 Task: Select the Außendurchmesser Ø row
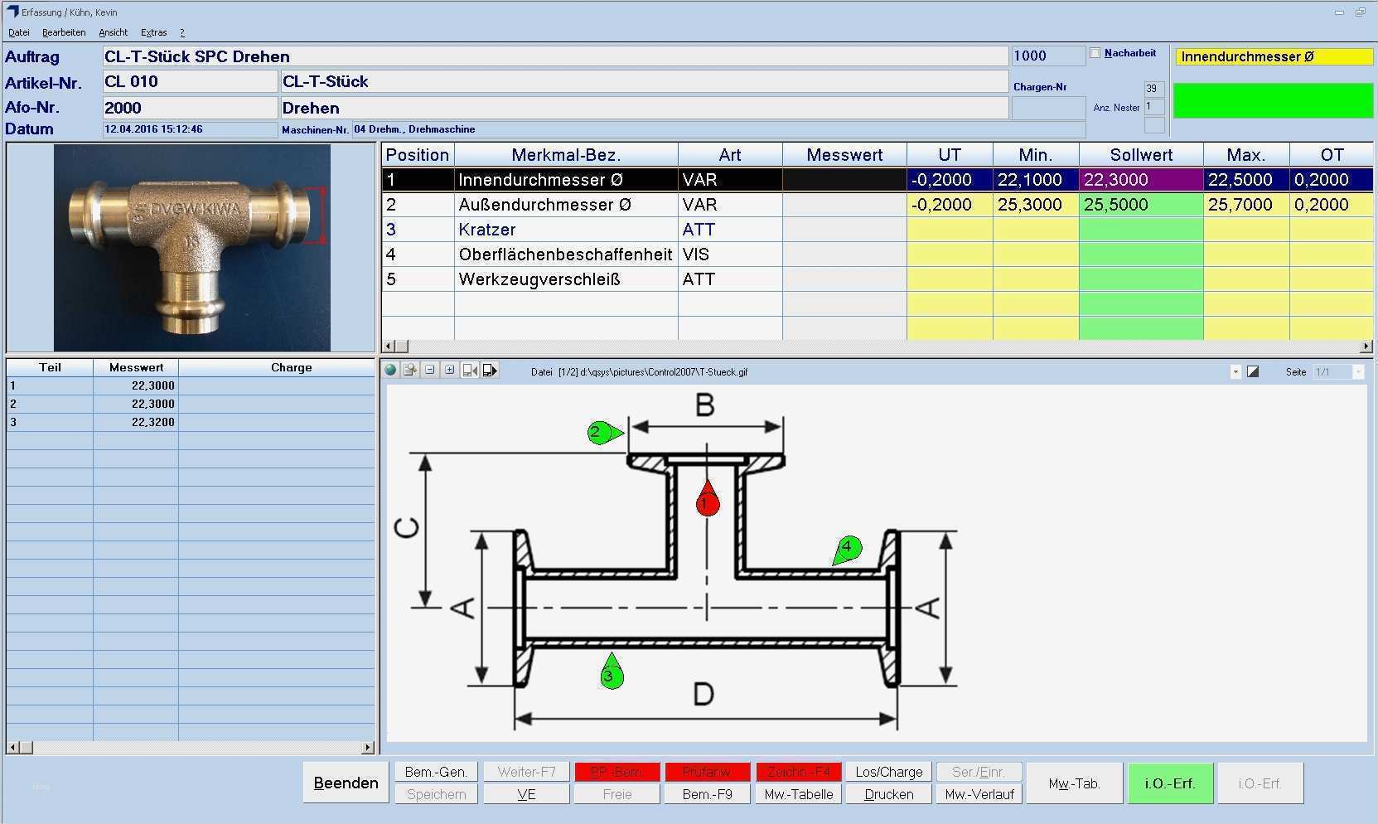(877, 205)
